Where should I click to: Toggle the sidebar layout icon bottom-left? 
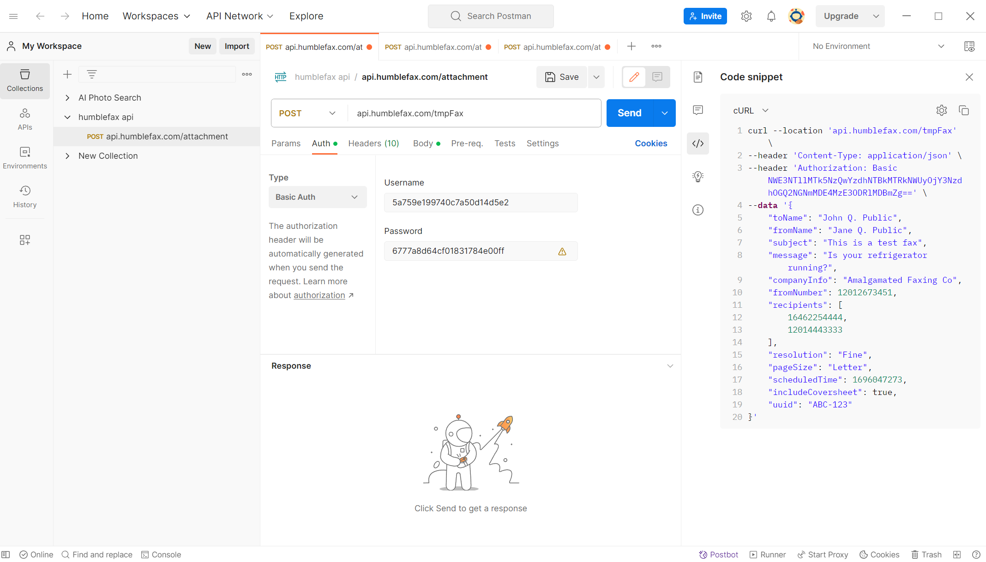coord(6,554)
